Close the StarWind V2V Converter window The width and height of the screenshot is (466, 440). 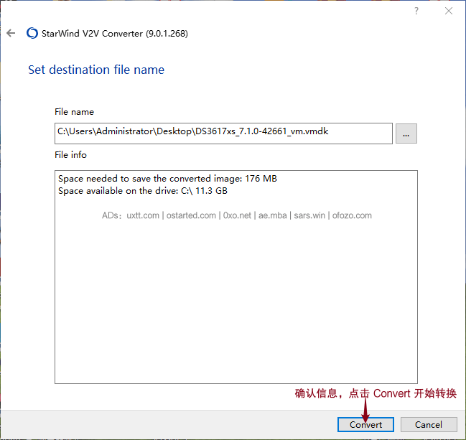[449, 11]
